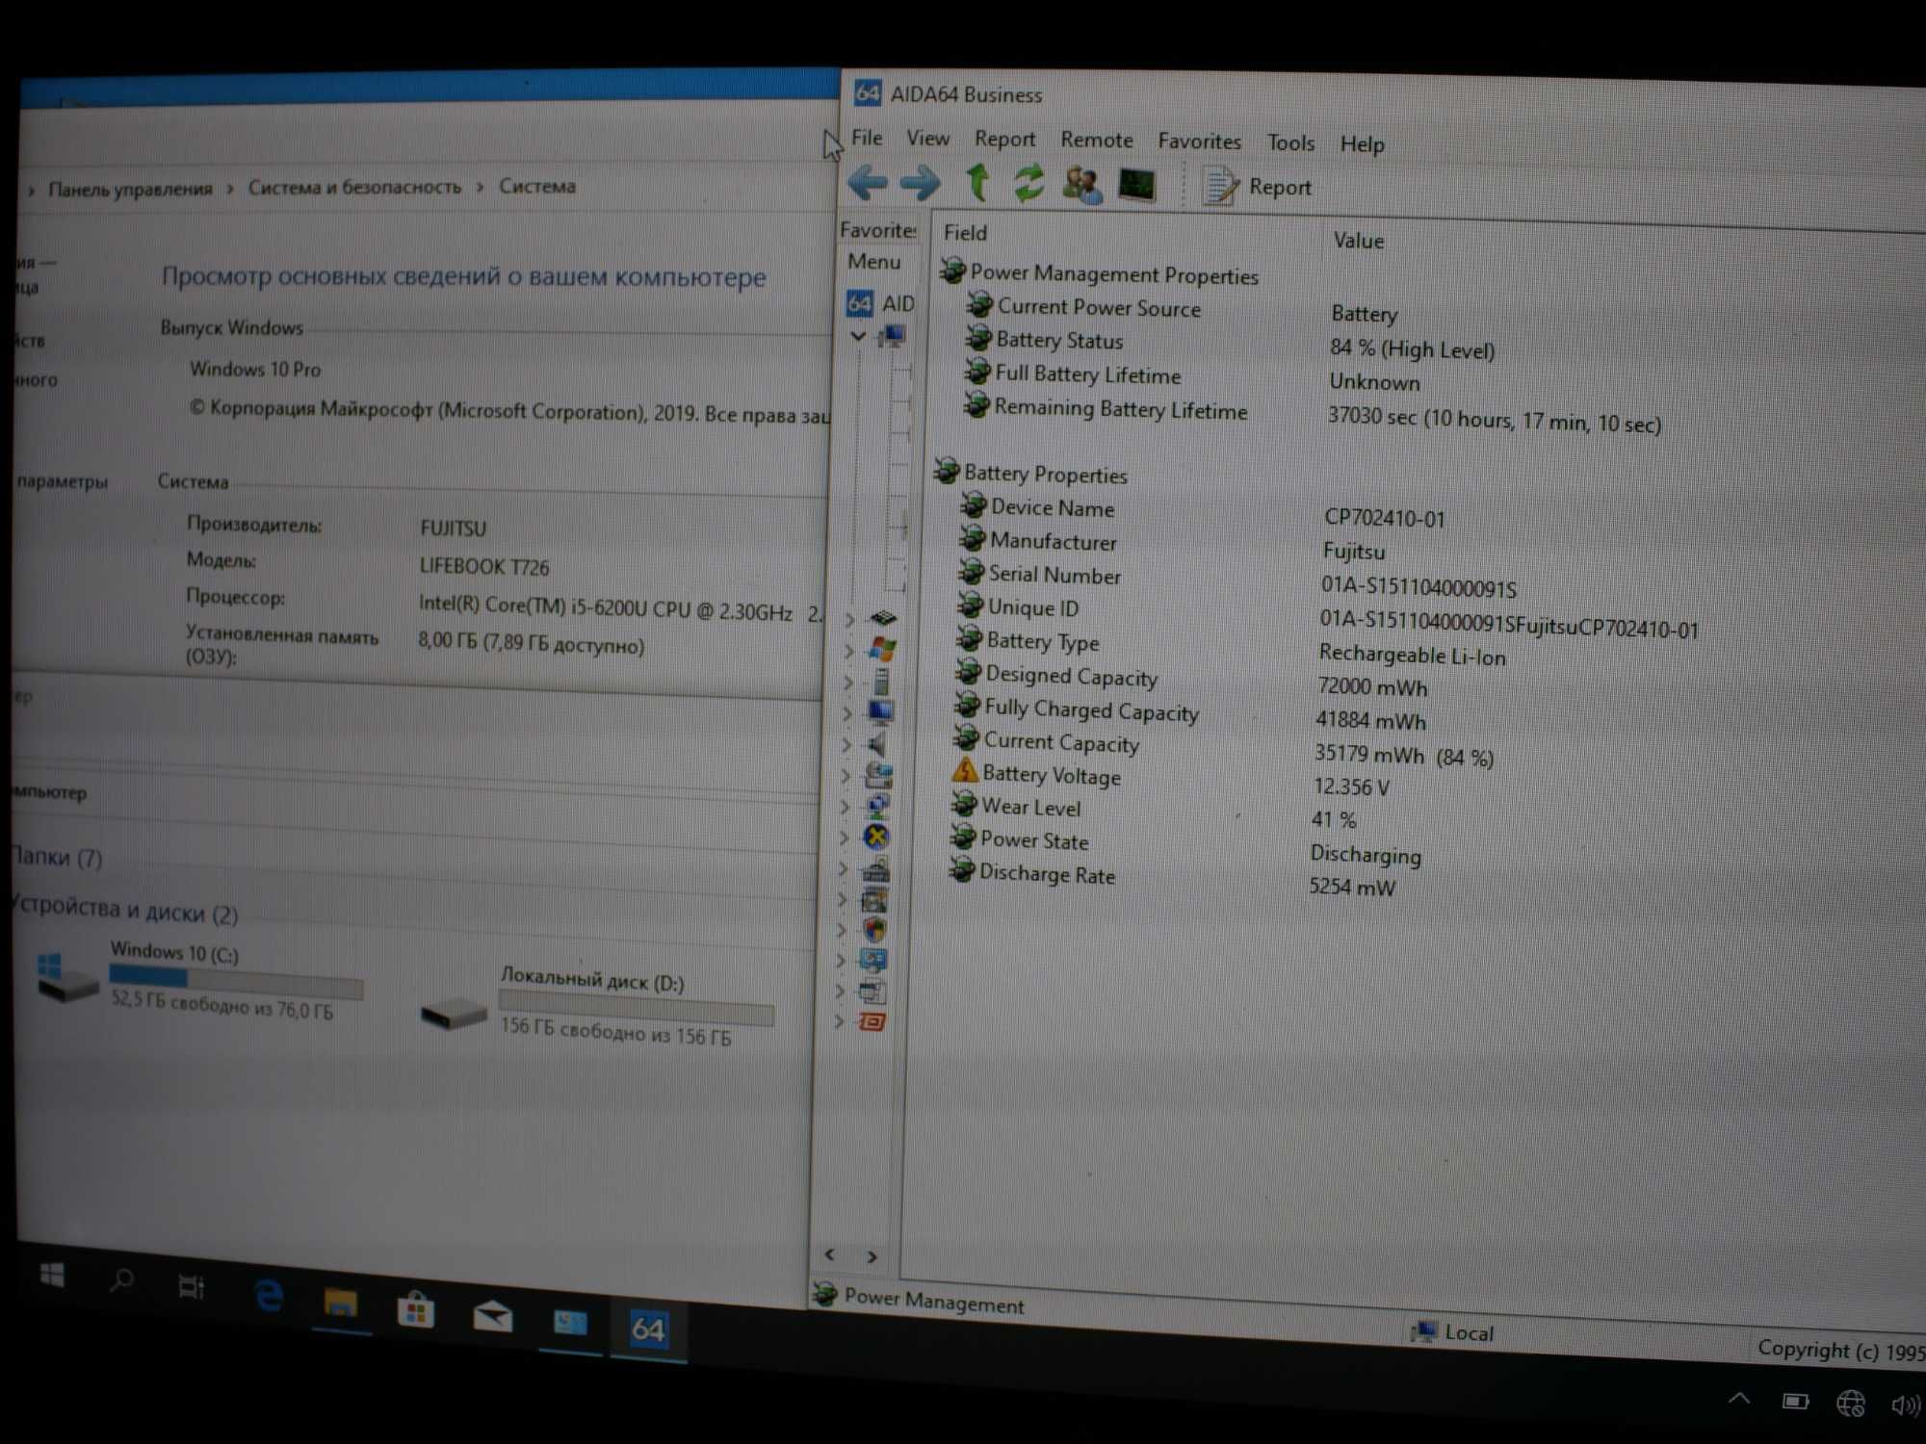Click the green Up arrow in AIDA64 toolbar
Screen dimensions: 1926x1444
[x=977, y=182]
